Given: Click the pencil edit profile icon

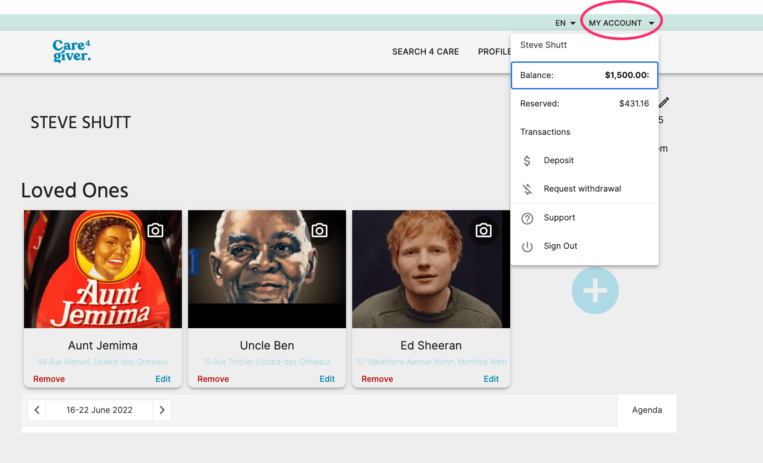Looking at the screenshot, I should (664, 102).
